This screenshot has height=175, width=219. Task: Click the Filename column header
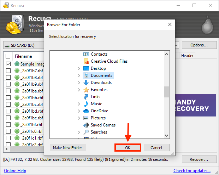click(23, 56)
